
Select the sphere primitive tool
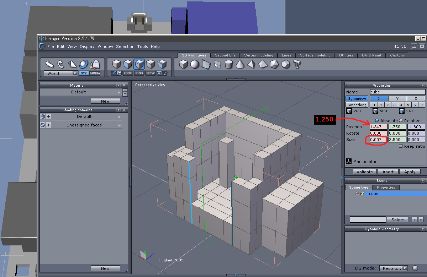194,64
